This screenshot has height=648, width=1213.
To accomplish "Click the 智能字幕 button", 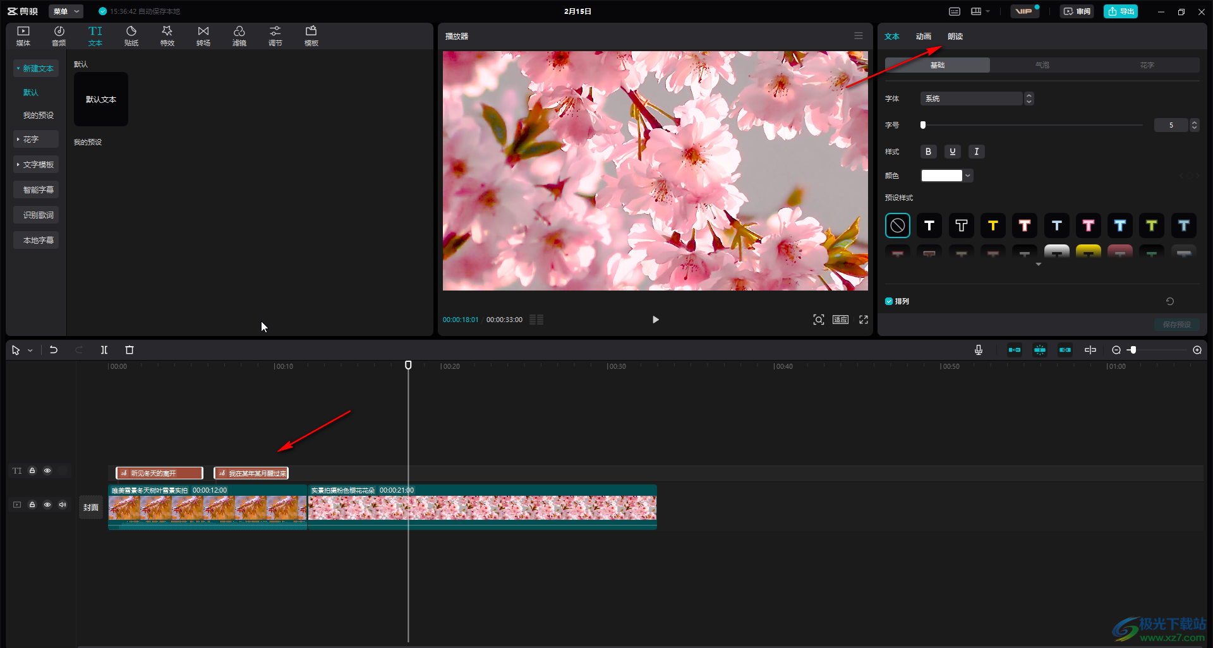I will (36, 189).
